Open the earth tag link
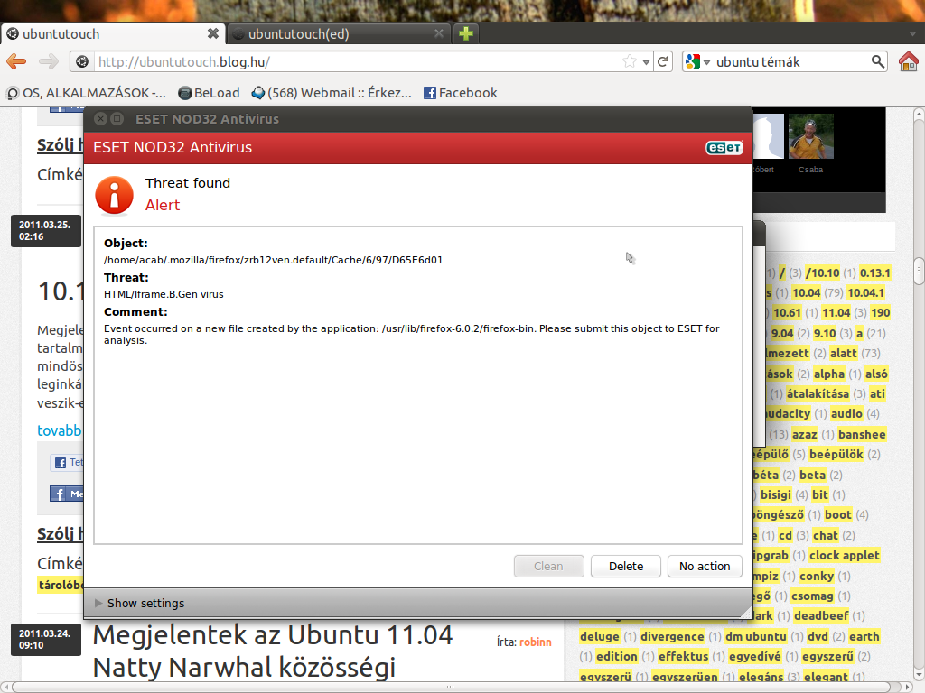This screenshot has height=693, width=925. 864,636
